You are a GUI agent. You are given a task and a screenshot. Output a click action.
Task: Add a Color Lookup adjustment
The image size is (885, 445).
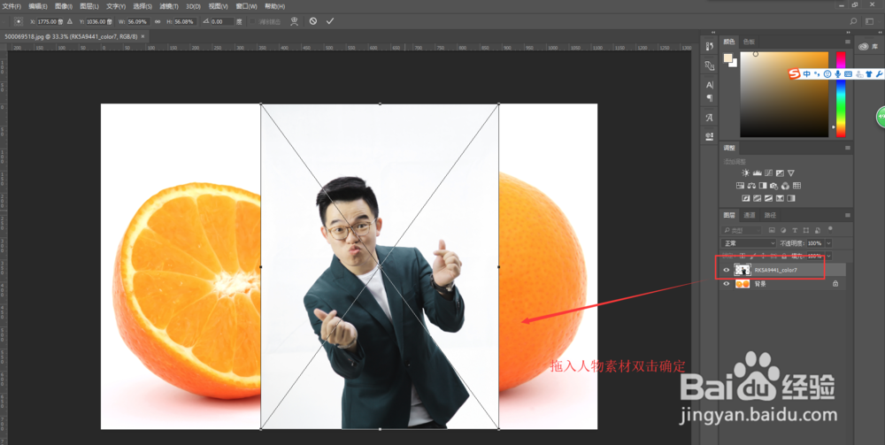click(x=796, y=186)
